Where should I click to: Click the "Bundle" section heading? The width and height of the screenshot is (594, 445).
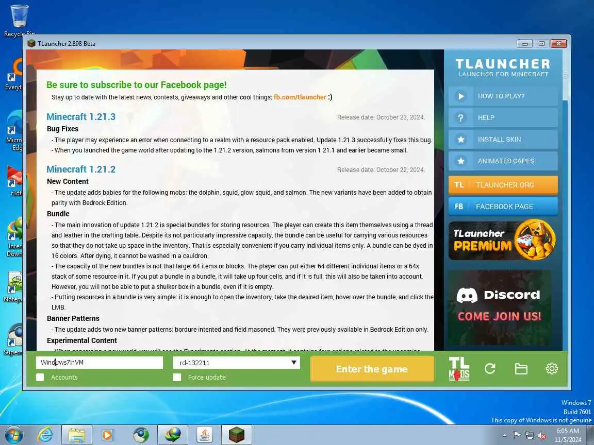(x=58, y=214)
